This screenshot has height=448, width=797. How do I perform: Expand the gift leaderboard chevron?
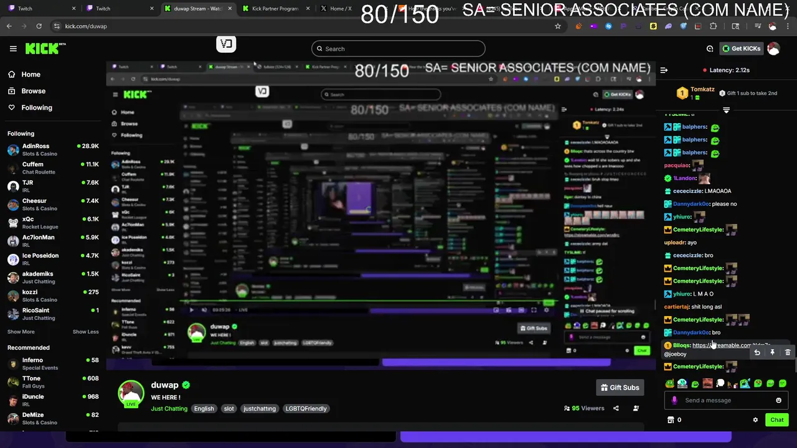[x=726, y=110]
